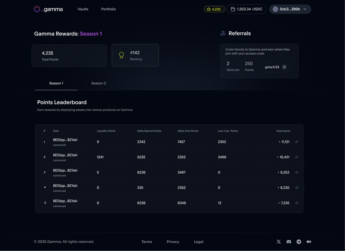Click the 1241 Liquidity Points value
Image resolution: width=345 pixels, height=251 pixels.
point(100,157)
